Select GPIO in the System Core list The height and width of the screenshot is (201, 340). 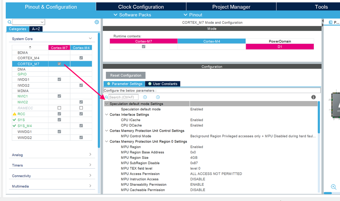22,74
